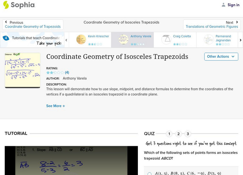Open the Other Actions dropdown
This screenshot has height=175, width=243.
[x=221, y=57]
